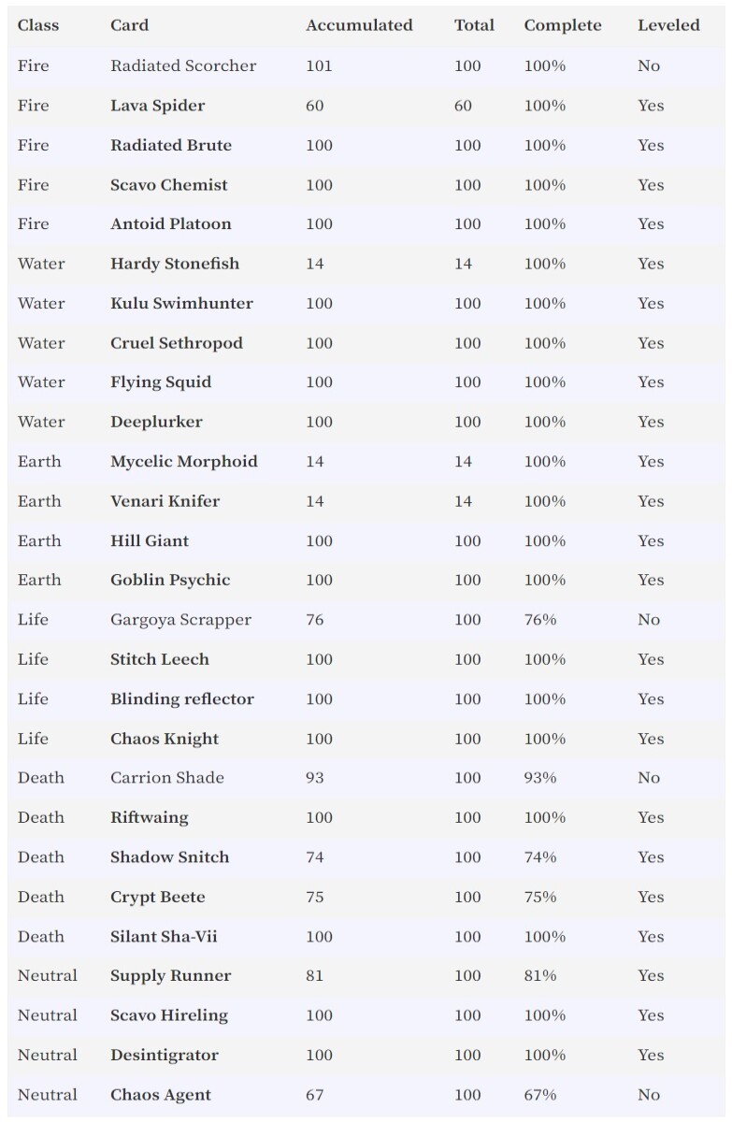Select the Goblin Psychic card name

pos(170,580)
